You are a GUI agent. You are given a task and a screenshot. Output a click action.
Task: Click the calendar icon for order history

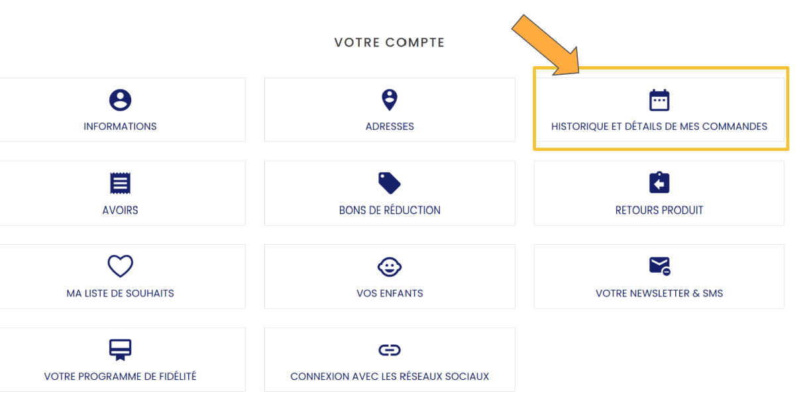(659, 101)
